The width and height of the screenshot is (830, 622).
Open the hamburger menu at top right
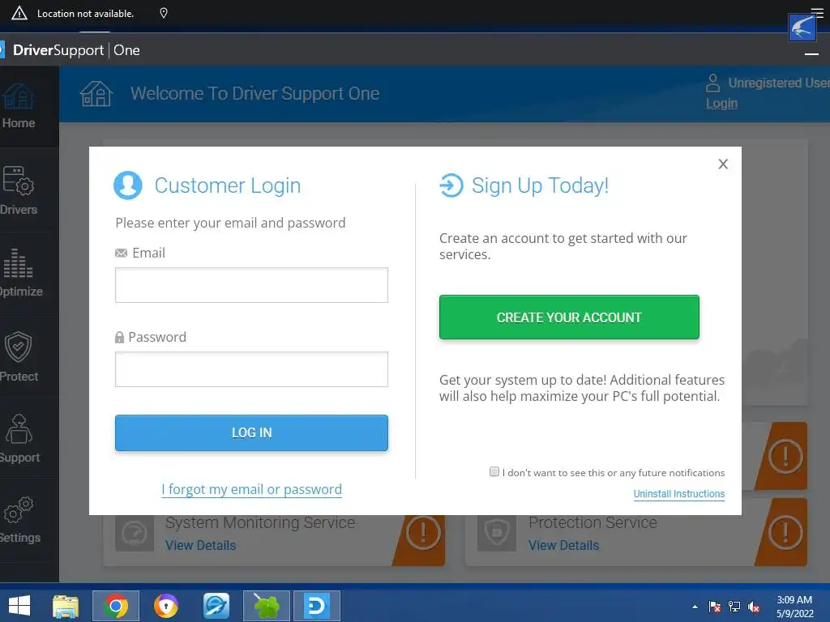pyautogui.click(x=817, y=11)
